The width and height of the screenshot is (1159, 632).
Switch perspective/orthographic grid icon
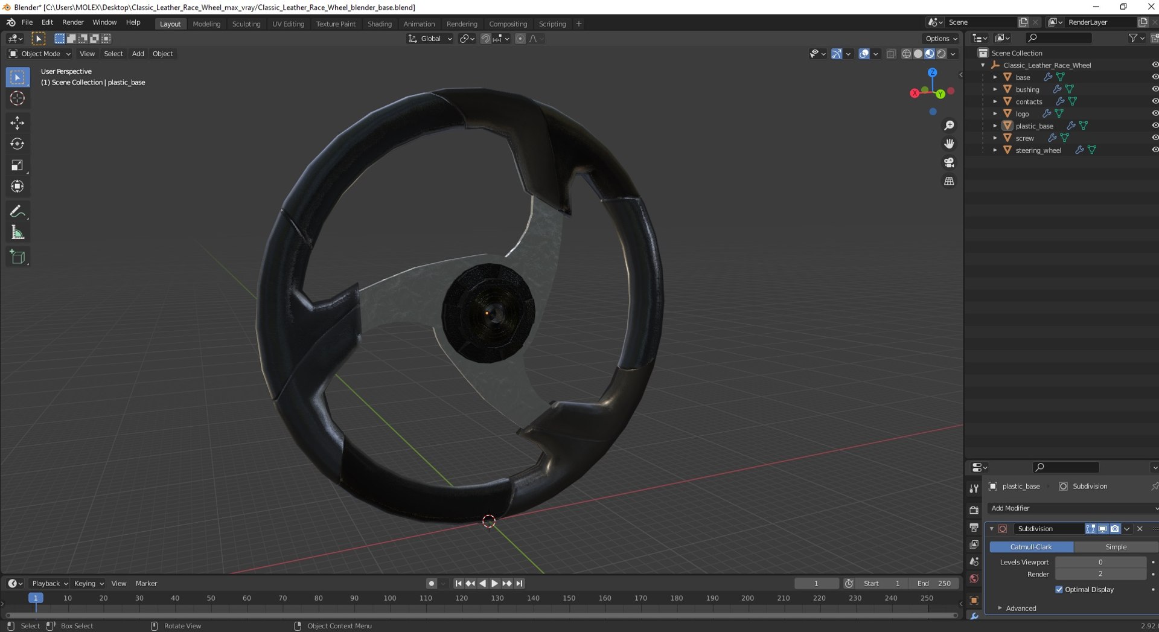click(949, 181)
